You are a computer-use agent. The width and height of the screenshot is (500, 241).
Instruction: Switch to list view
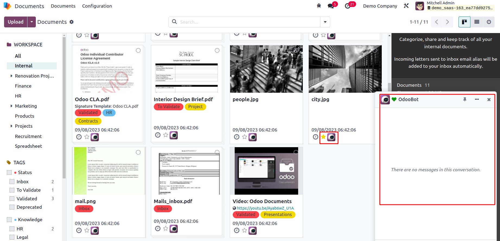point(477,22)
